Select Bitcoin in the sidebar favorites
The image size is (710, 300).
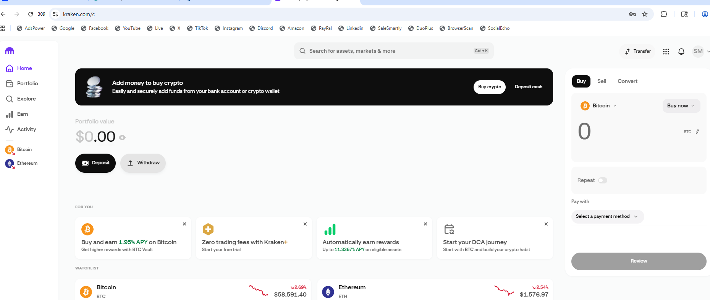click(x=19, y=149)
